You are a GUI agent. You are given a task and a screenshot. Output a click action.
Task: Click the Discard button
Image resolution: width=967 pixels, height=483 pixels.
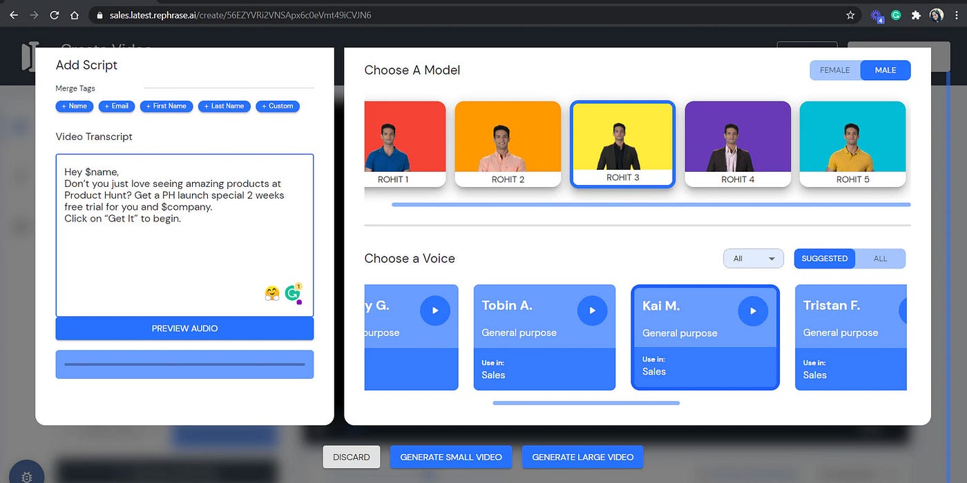[352, 457]
